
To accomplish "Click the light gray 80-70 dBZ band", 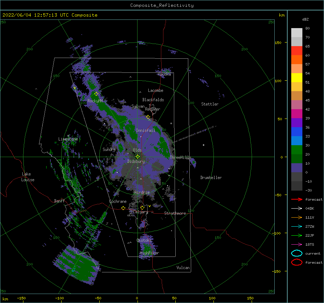I will point(297,33).
